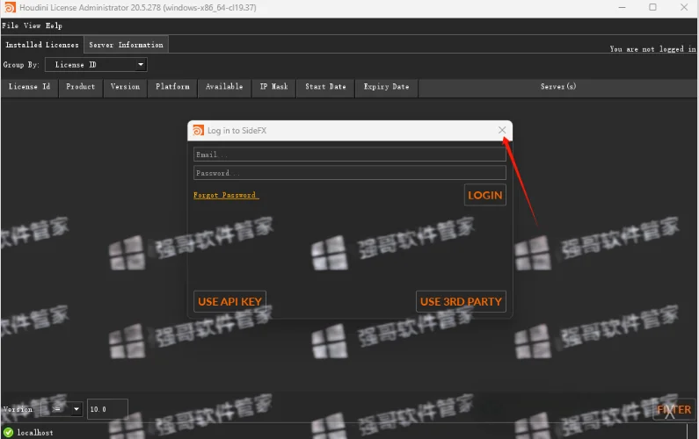The width and height of the screenshot is (699, 439).
Task: Switch to Server Information tab
Action: pos(126,45)
